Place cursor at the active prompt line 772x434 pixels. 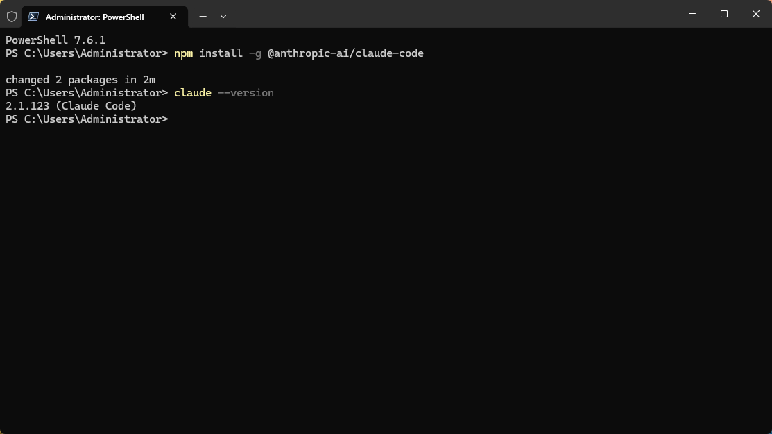point(172,119)
